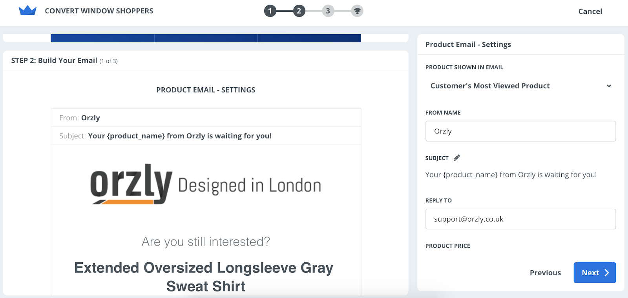Open Product Shown in Email dropdown
Screen dimensions: 628x298
click(520, 86)
